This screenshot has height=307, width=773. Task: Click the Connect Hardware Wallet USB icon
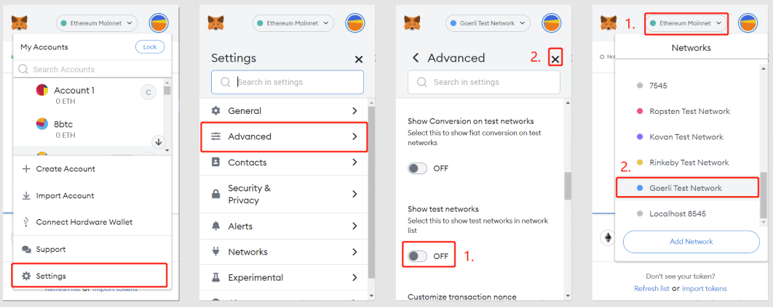(x=27, y=222)
